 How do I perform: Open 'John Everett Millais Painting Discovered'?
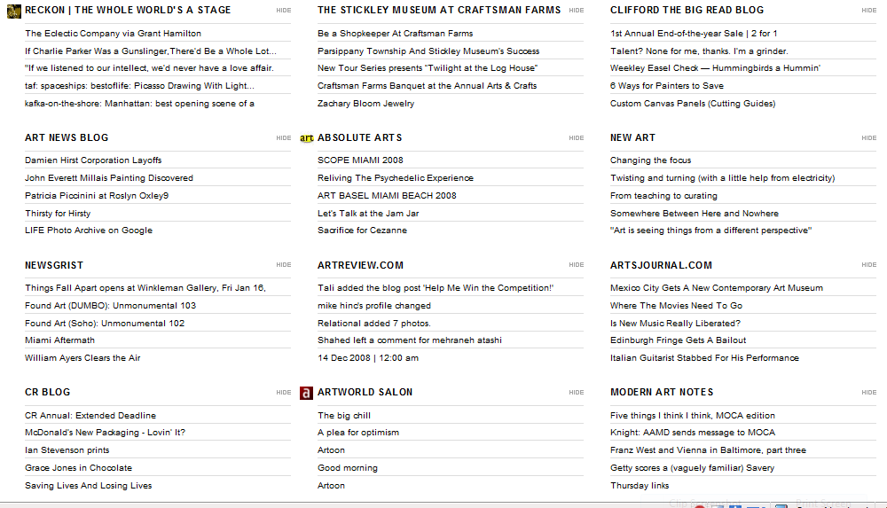coord(108,177)
